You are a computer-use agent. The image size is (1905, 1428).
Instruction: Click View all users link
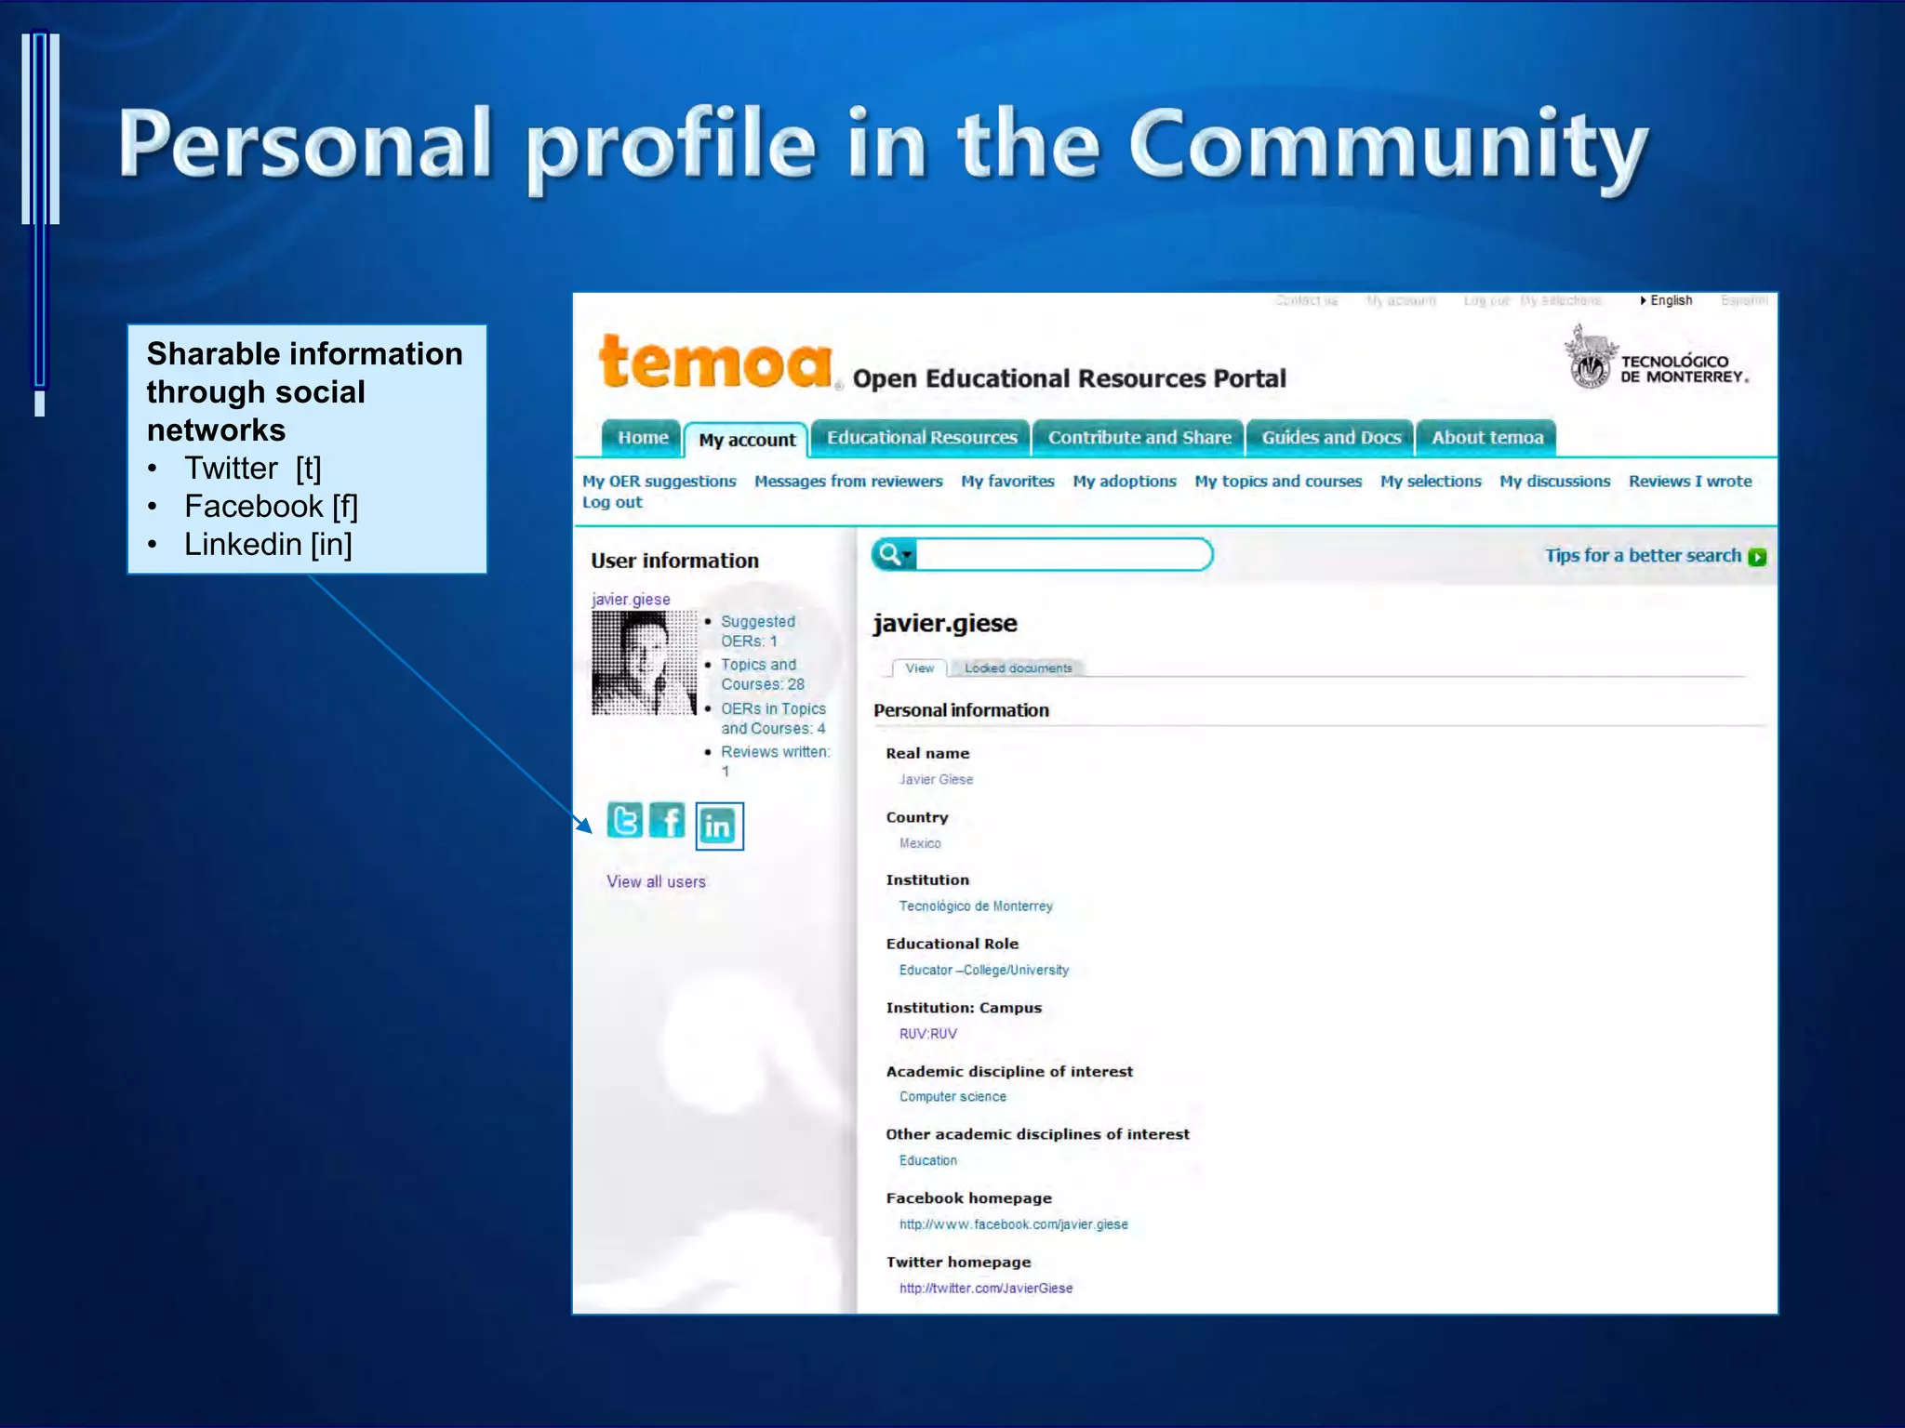coord(656,882)
